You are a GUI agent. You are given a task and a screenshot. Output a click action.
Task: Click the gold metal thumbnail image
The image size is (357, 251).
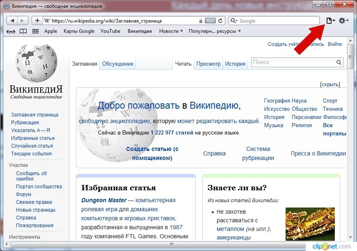pos(310,224)
